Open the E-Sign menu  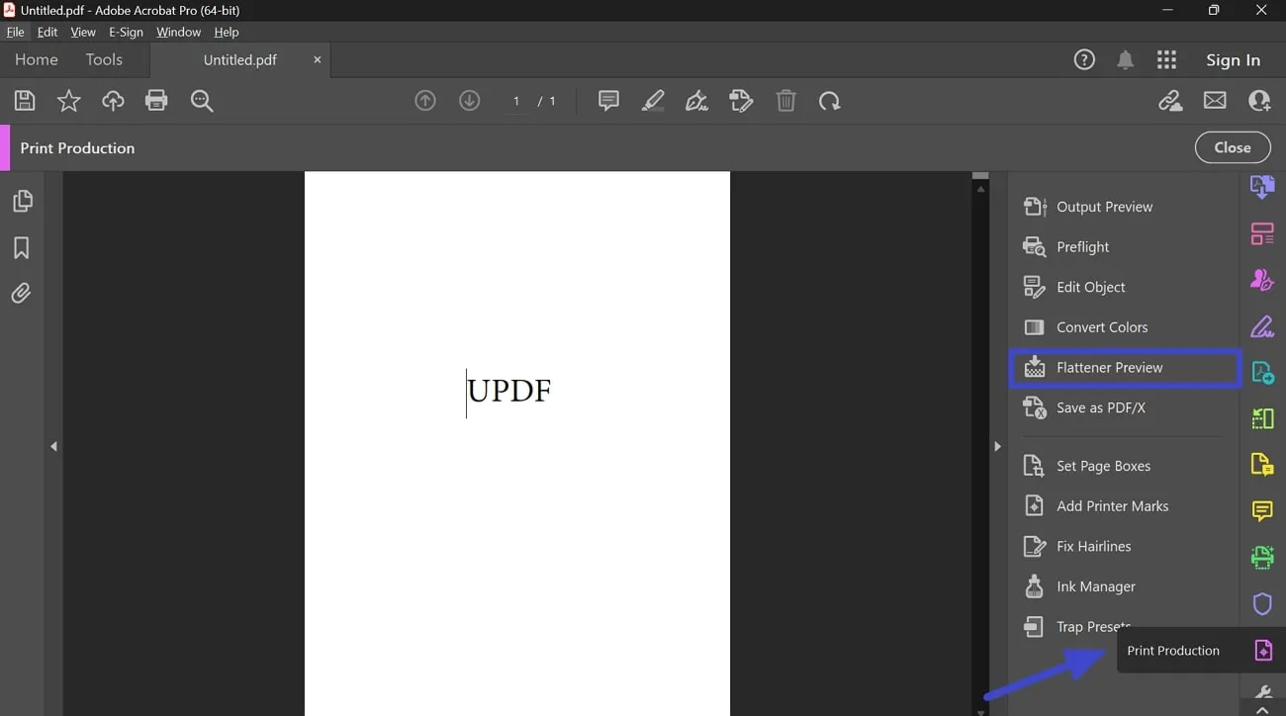pyautogui.click(x=126, y=32)
